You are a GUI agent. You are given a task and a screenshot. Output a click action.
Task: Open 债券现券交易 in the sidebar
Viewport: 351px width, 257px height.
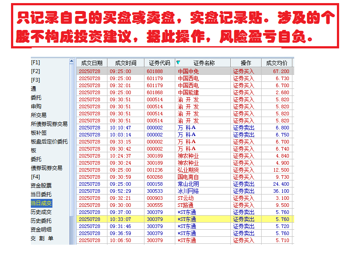click(46, 168)
